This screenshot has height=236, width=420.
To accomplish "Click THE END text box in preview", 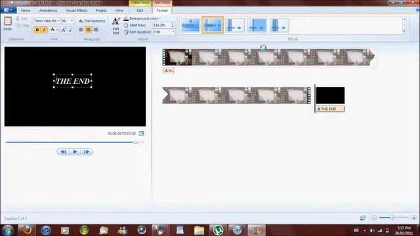I will 73,81.
